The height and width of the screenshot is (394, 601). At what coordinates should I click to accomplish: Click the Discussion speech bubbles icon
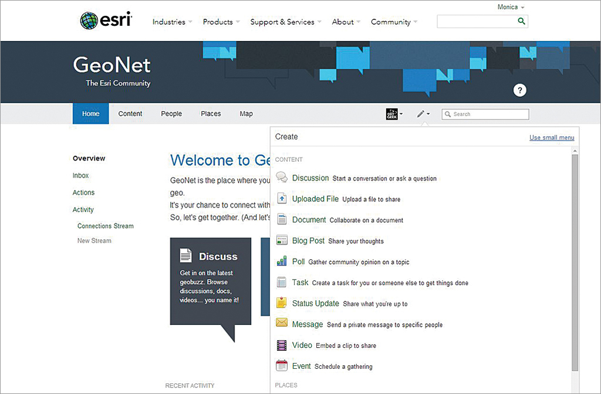[282, 177]
